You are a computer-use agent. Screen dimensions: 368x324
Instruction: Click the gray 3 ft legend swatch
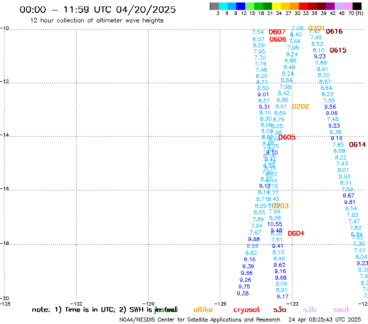click(214, 6)
